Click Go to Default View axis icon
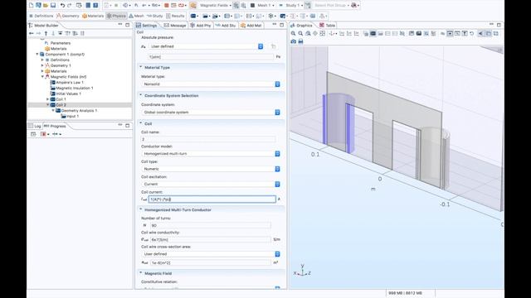Screen dimensions: 531x298 (332, 33)
